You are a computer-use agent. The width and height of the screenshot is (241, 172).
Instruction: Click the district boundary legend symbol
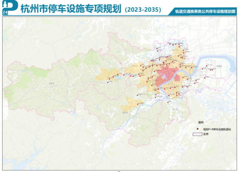198,134
